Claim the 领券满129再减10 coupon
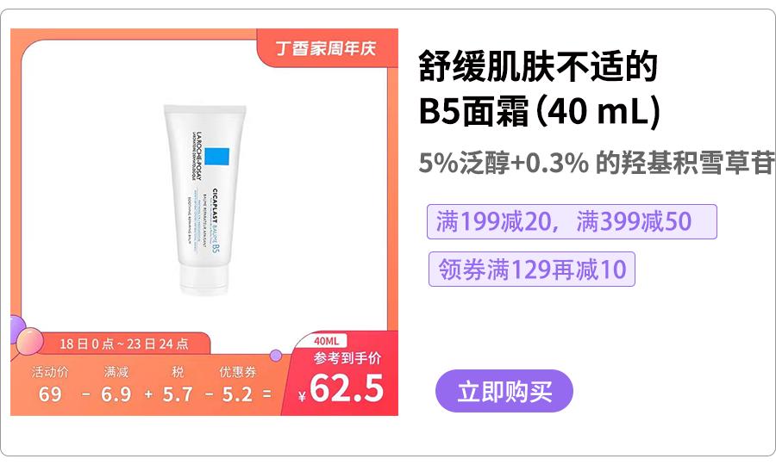Viewport: 776px width, 465px height. [x=531, y=269]
